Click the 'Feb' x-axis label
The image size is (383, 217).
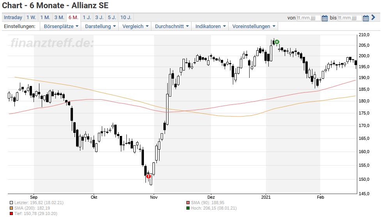[321, 197]
